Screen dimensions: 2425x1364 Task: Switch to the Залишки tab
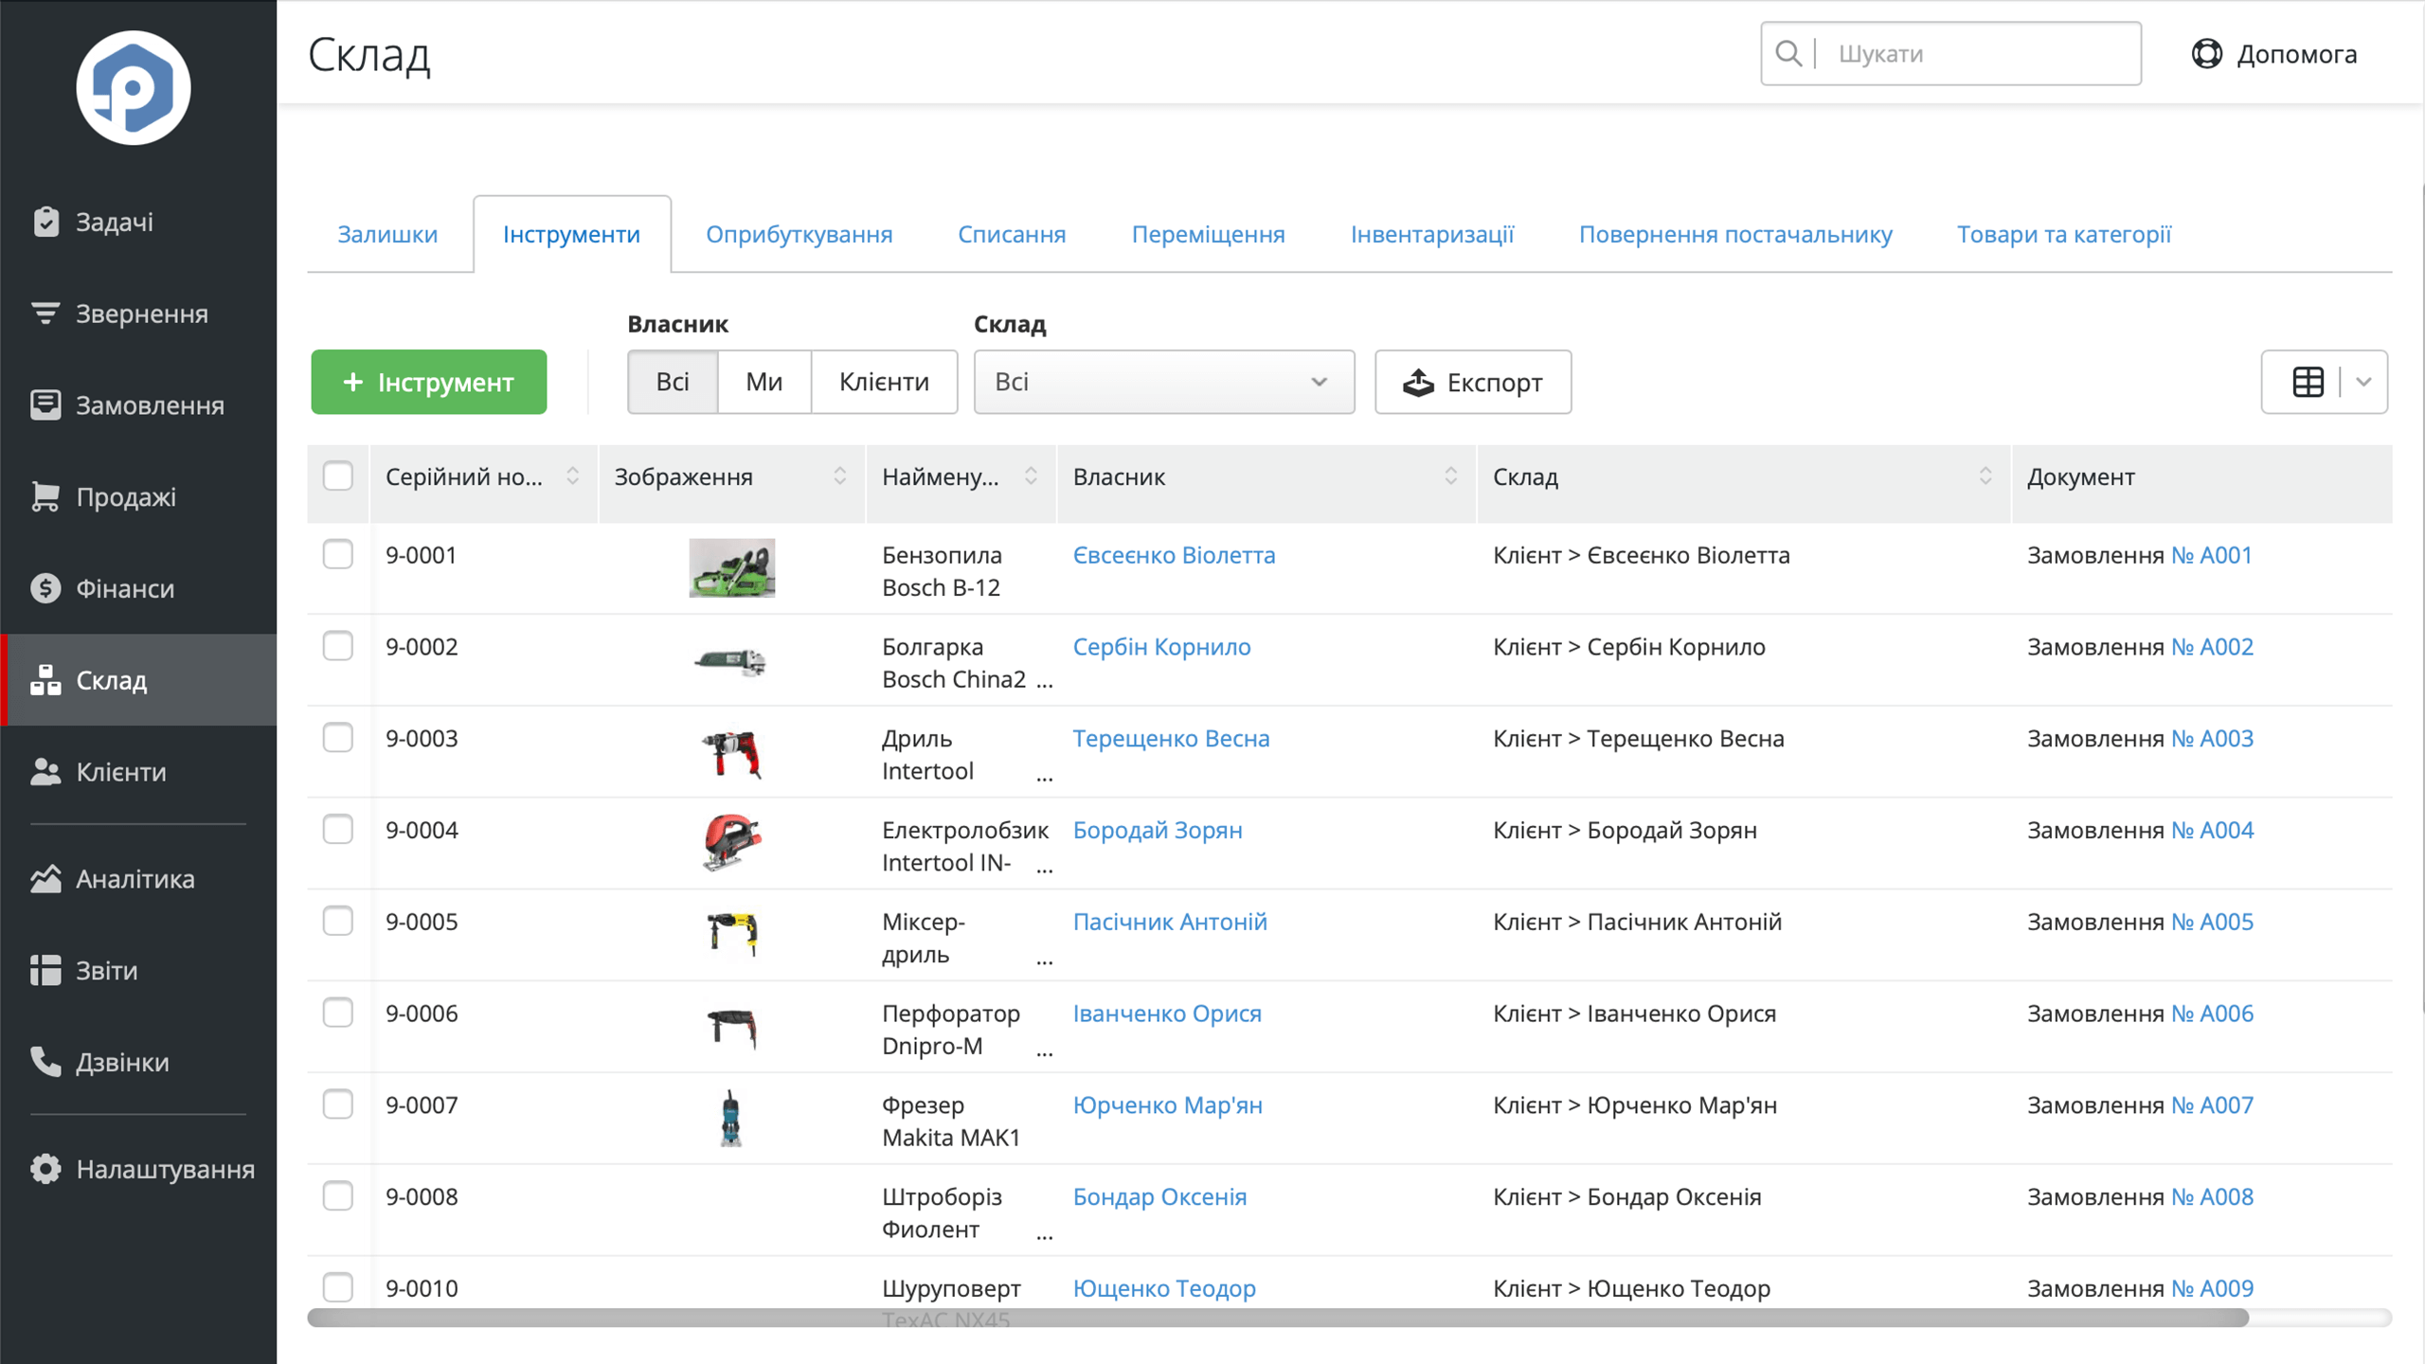point(387,234)
